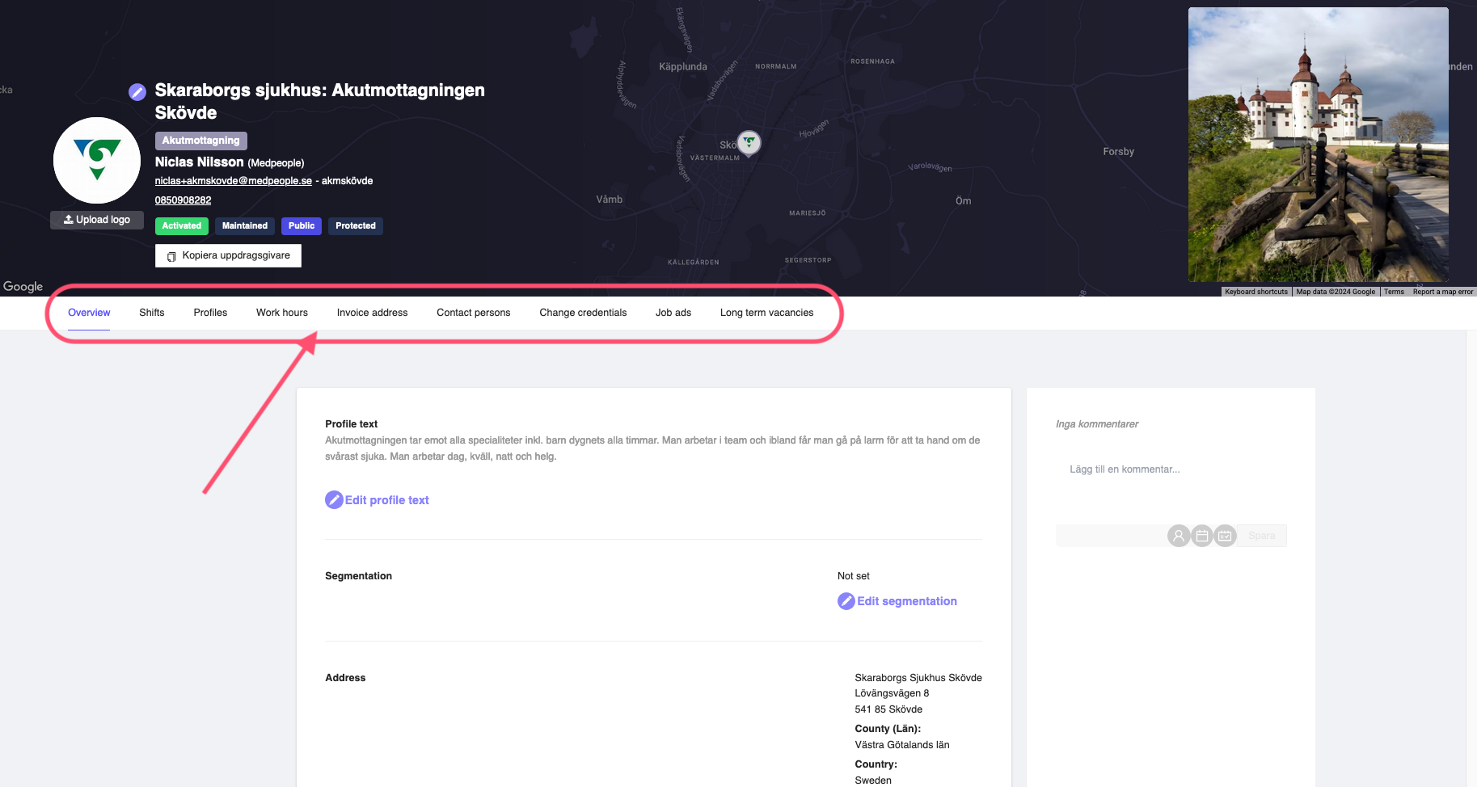Toggle the Activated status badge
Viewport: 1477px width, 787px height.
click(x=181, y=226)
